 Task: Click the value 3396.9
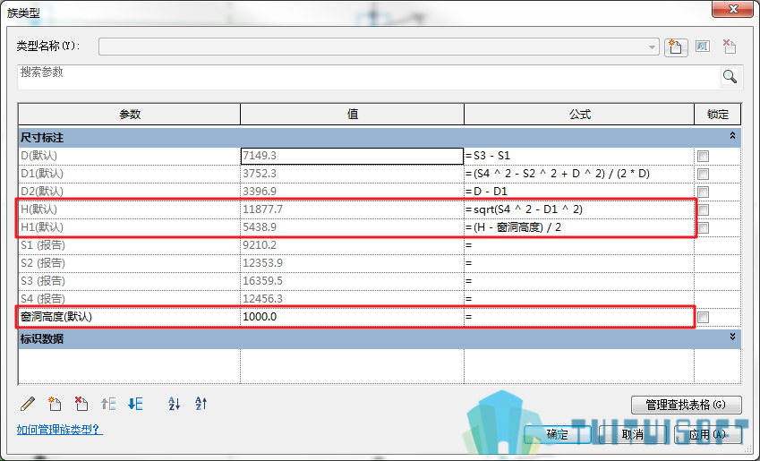click(260, 192)
